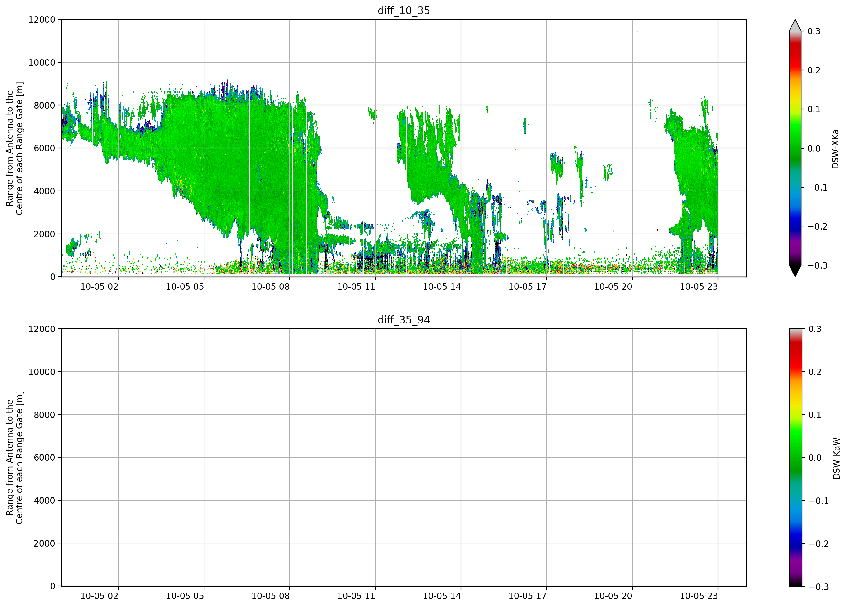Click the '10-05 17' x-tick under diff_35_94
847x607 pixels.
pos(528,596)
